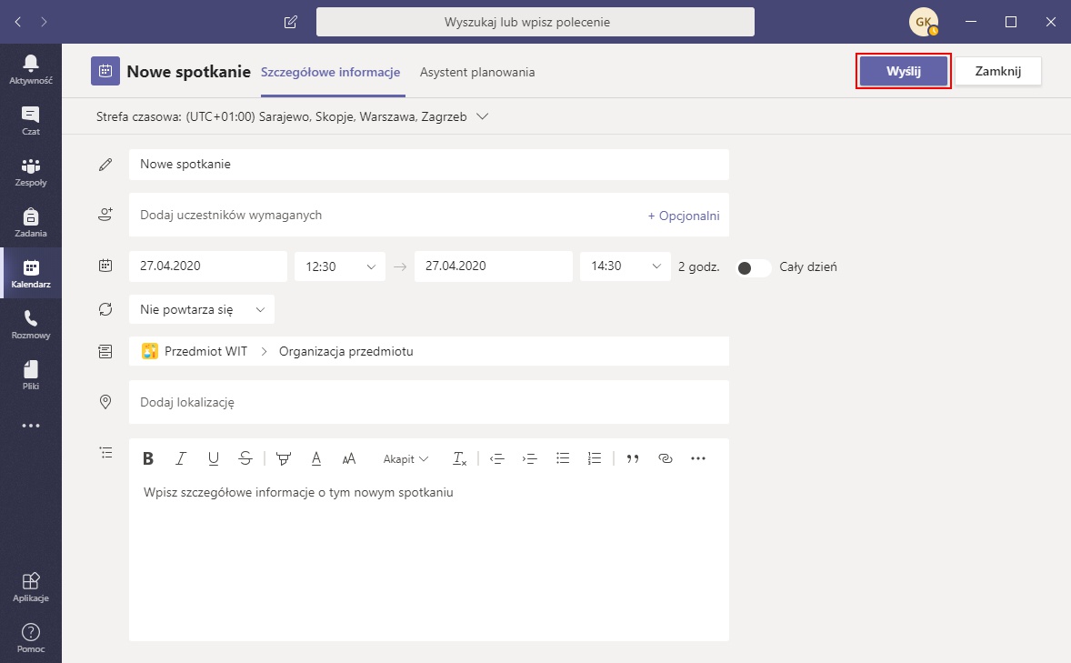Apply bold formatting
The height and width of the screenshot is (663, 1071).
point(147,458)
